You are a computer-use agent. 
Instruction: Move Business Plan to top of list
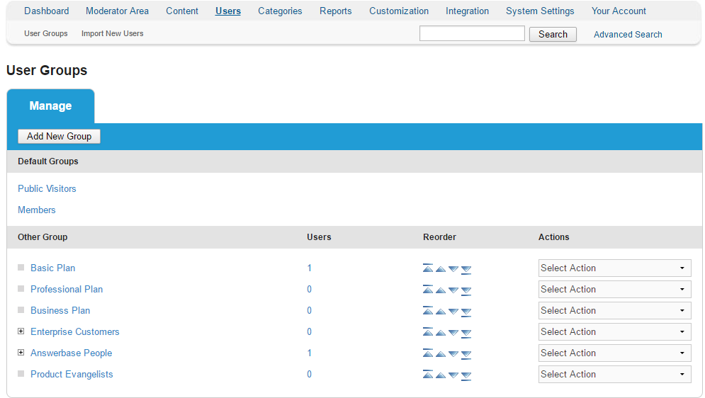[x=427, y=310]
